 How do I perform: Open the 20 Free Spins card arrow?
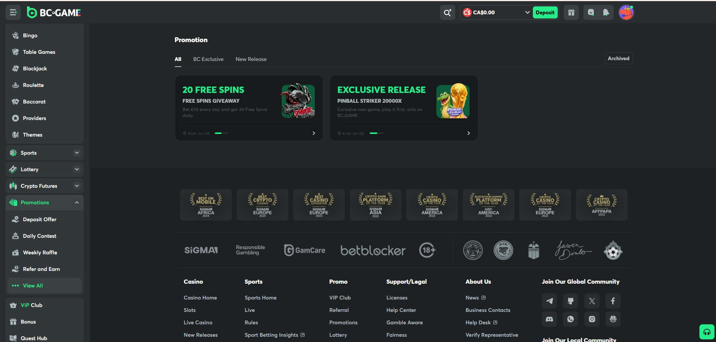coord(314,133)
